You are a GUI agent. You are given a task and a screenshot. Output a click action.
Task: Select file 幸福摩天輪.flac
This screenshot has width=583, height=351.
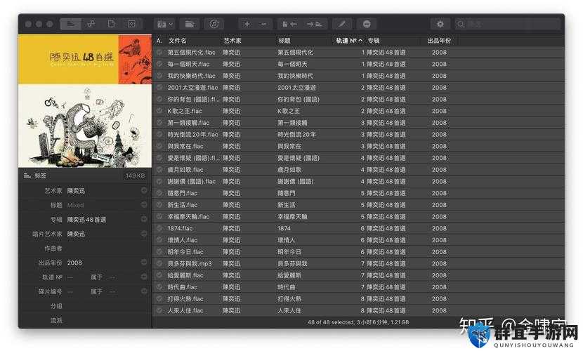click(x=188, y=216)
